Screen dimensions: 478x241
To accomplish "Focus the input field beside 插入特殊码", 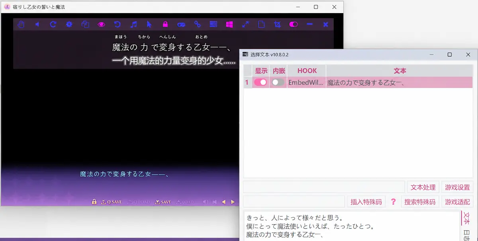I will click(294, 202).
